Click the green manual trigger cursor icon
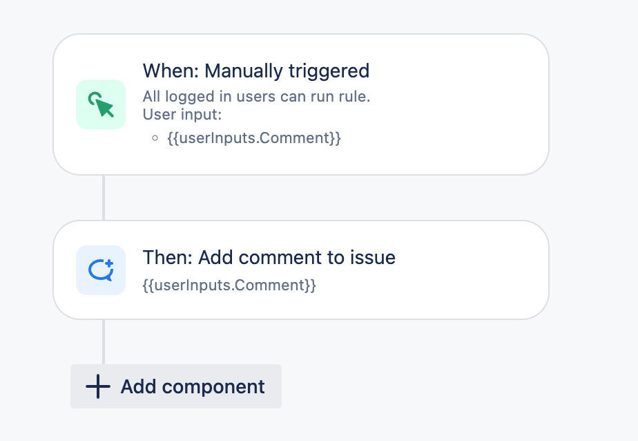This screenshot has height=441, width=638. (x=101, y=104)
